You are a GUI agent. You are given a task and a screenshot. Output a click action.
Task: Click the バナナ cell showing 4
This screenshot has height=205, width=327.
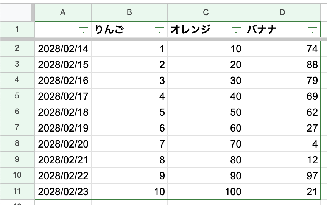(x=282, y=144)
